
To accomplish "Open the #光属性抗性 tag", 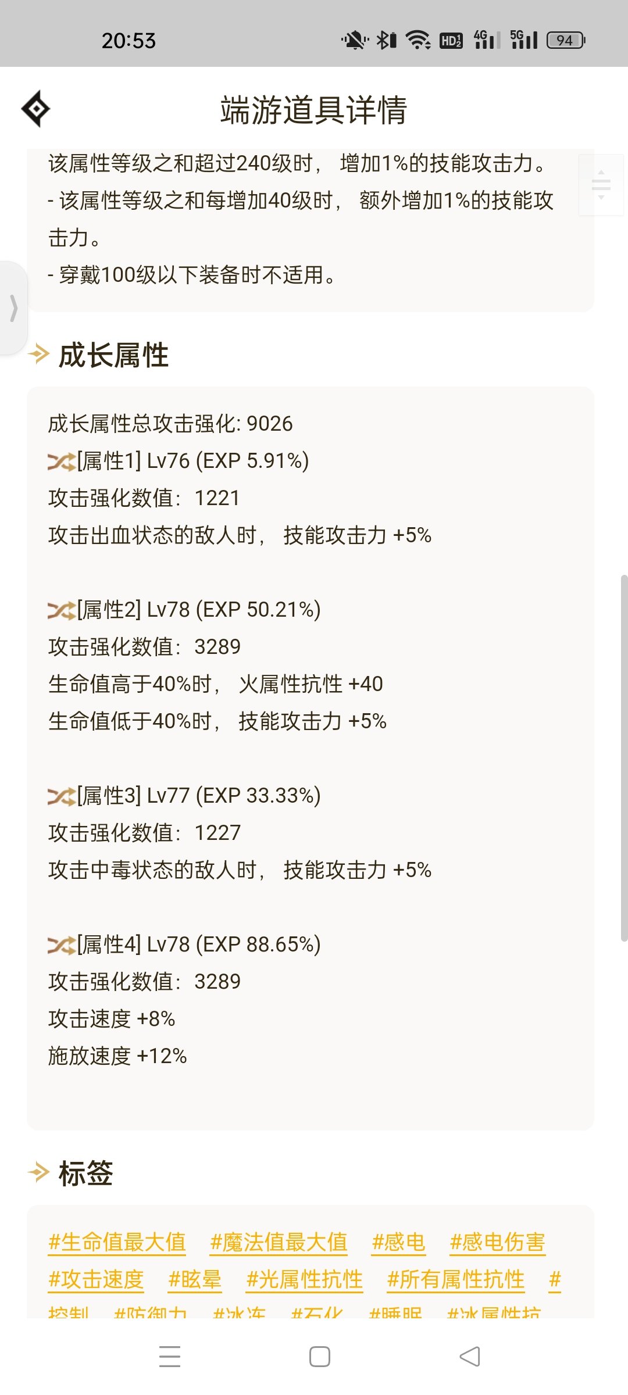I will 305,1279.
